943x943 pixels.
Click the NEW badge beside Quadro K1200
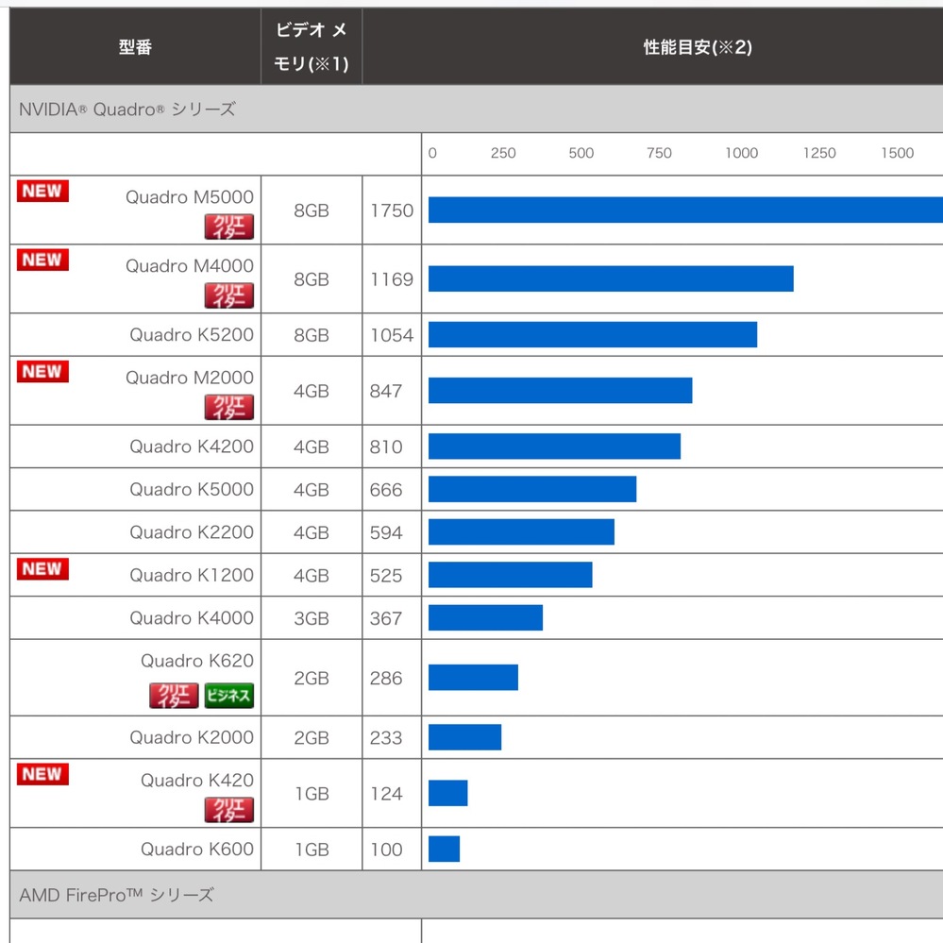coord(42,568)
